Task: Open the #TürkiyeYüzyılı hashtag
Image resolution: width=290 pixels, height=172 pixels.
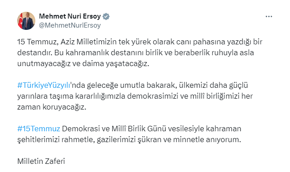Action: (43, 85)
